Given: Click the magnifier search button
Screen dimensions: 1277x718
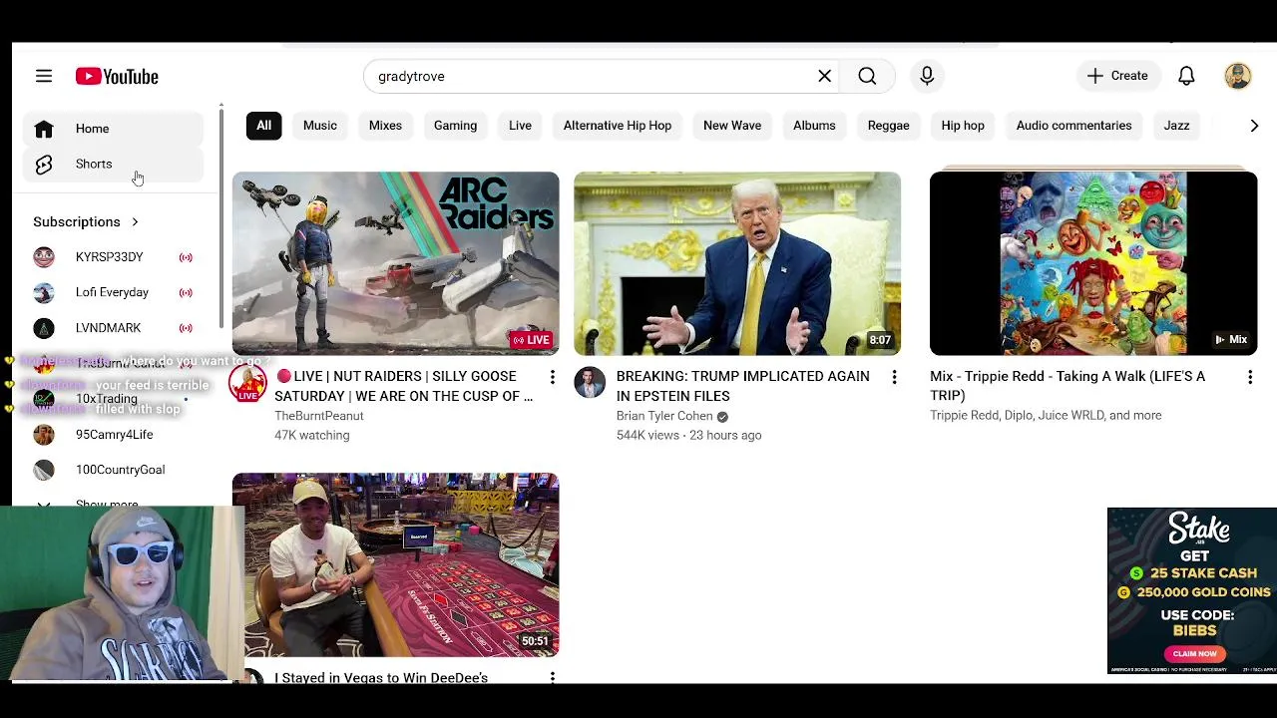Looking at the screenshot, I should 867,76.
